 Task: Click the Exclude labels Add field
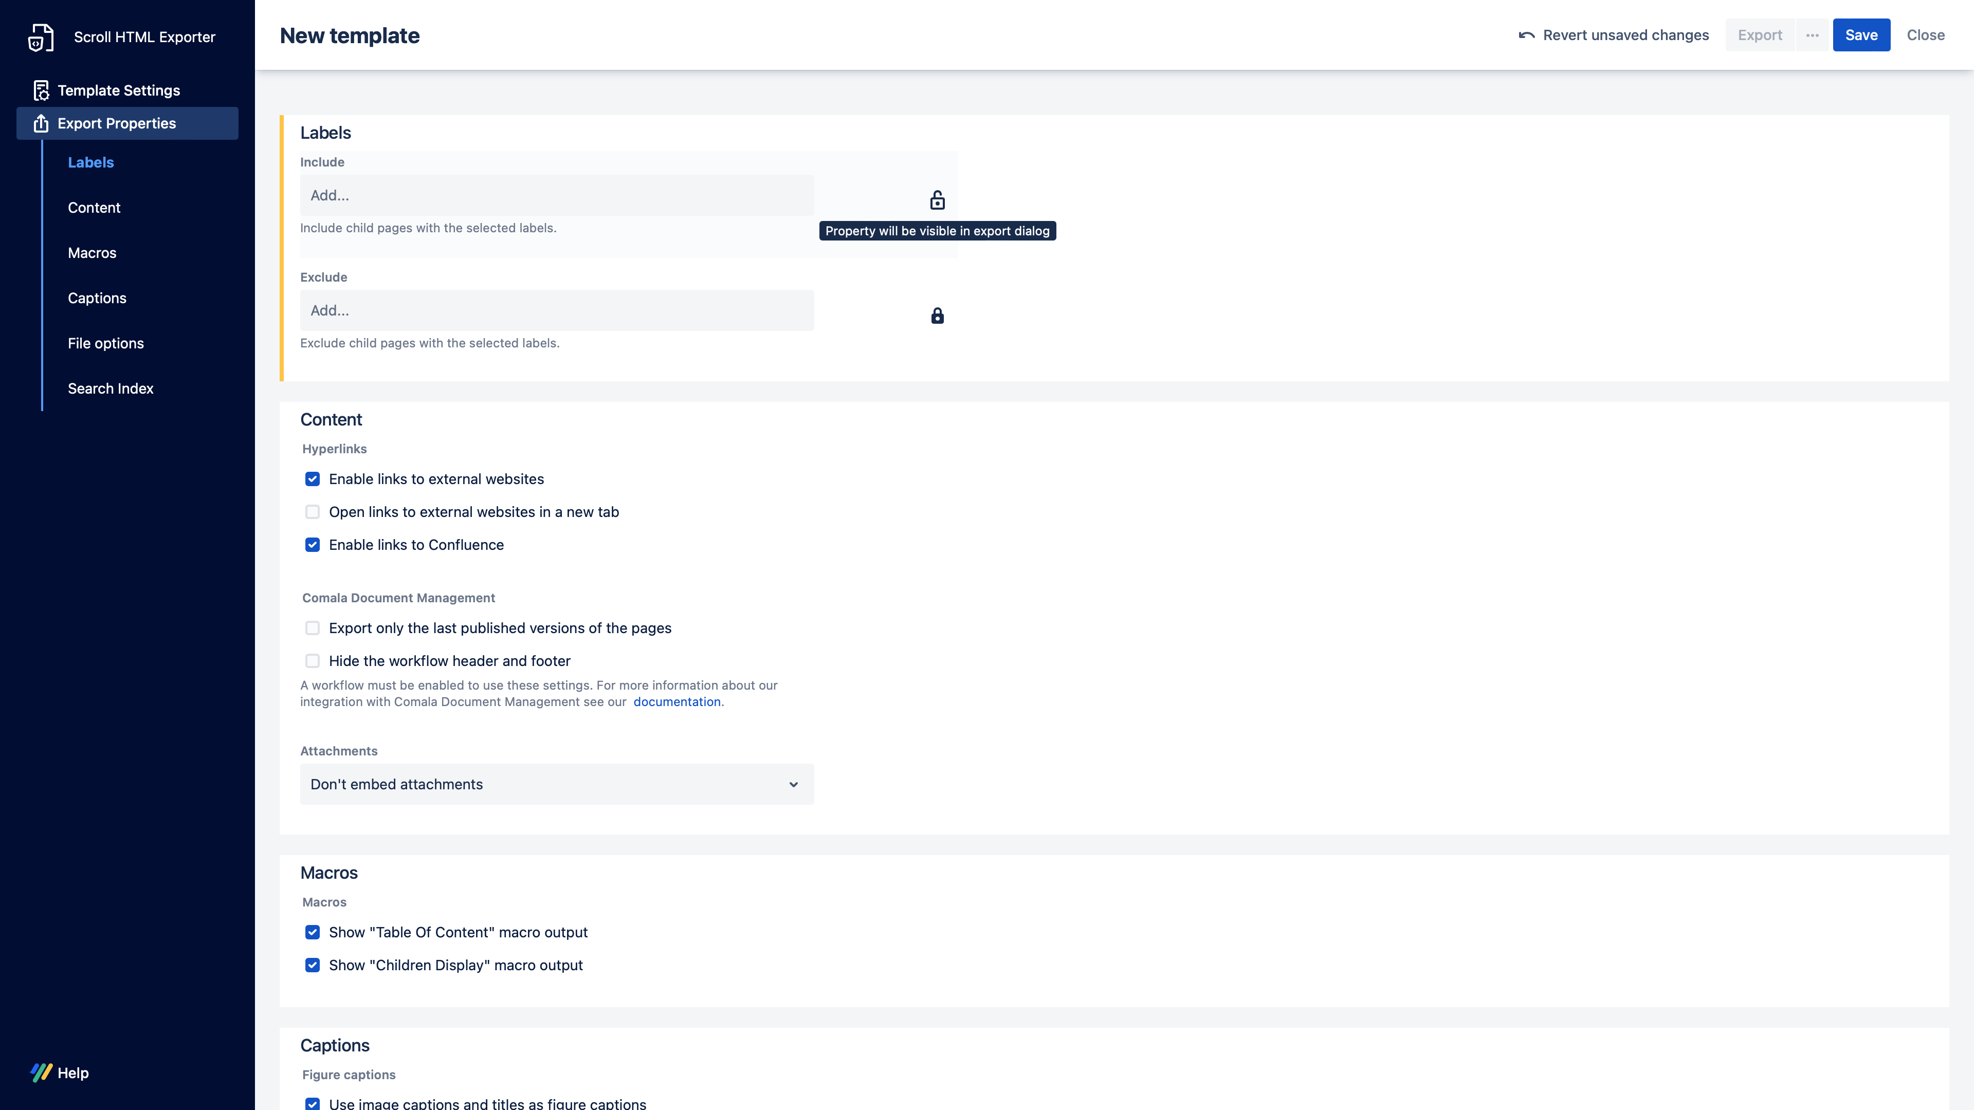point(557,310)
